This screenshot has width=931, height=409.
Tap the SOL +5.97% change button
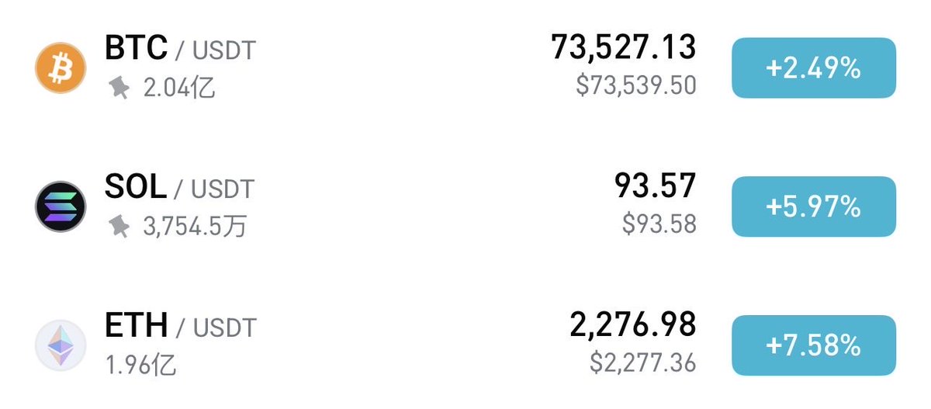click(813, 206)
